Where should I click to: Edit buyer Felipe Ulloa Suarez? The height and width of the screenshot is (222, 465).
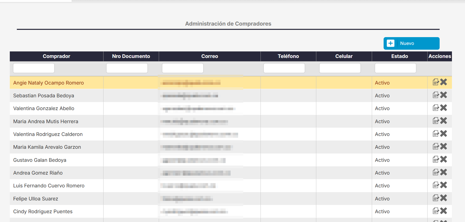point(436,198)
